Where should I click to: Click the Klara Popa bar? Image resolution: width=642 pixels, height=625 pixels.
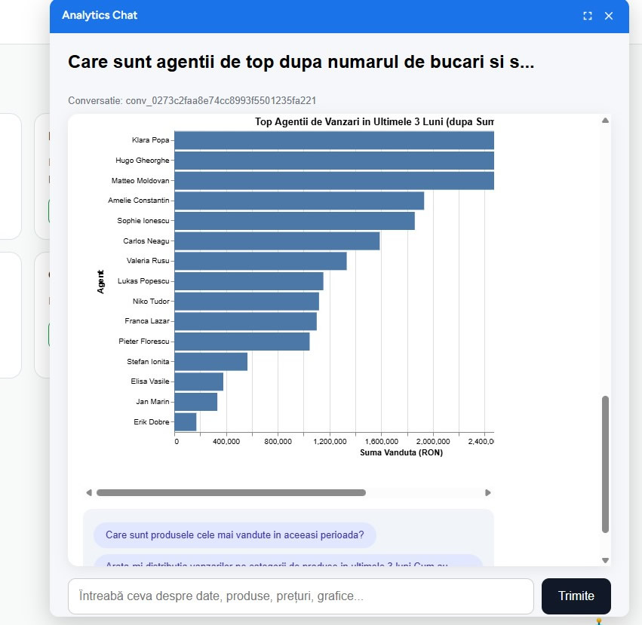pos(334,140)
